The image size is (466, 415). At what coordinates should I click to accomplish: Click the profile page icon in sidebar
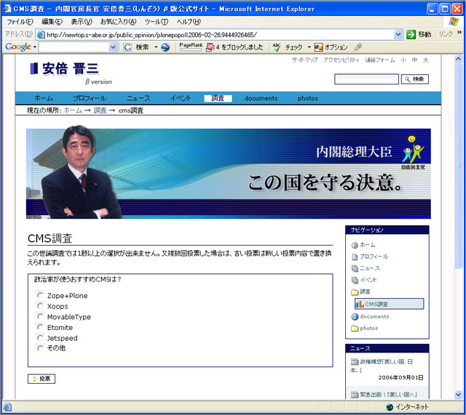[x=355, y=257]
